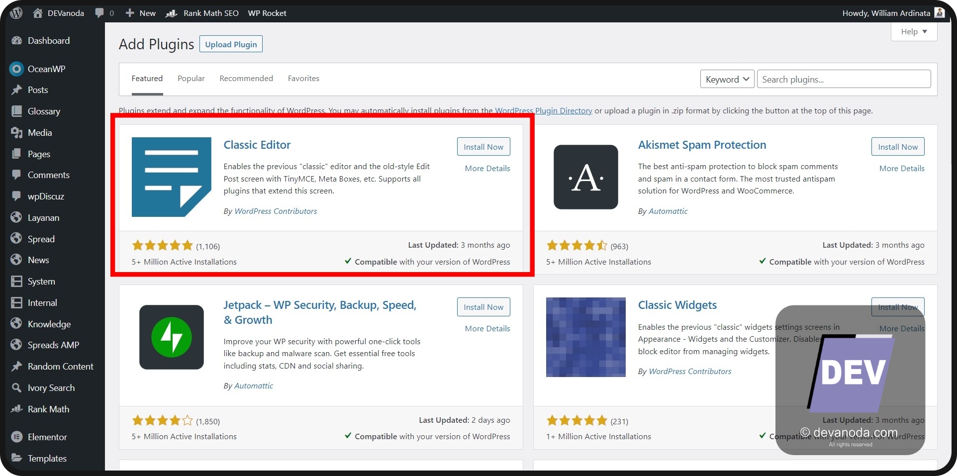The height and width of the screenshot is (476, 957).
Task: Click the Layanan globe icon
Action: (16, 218)
